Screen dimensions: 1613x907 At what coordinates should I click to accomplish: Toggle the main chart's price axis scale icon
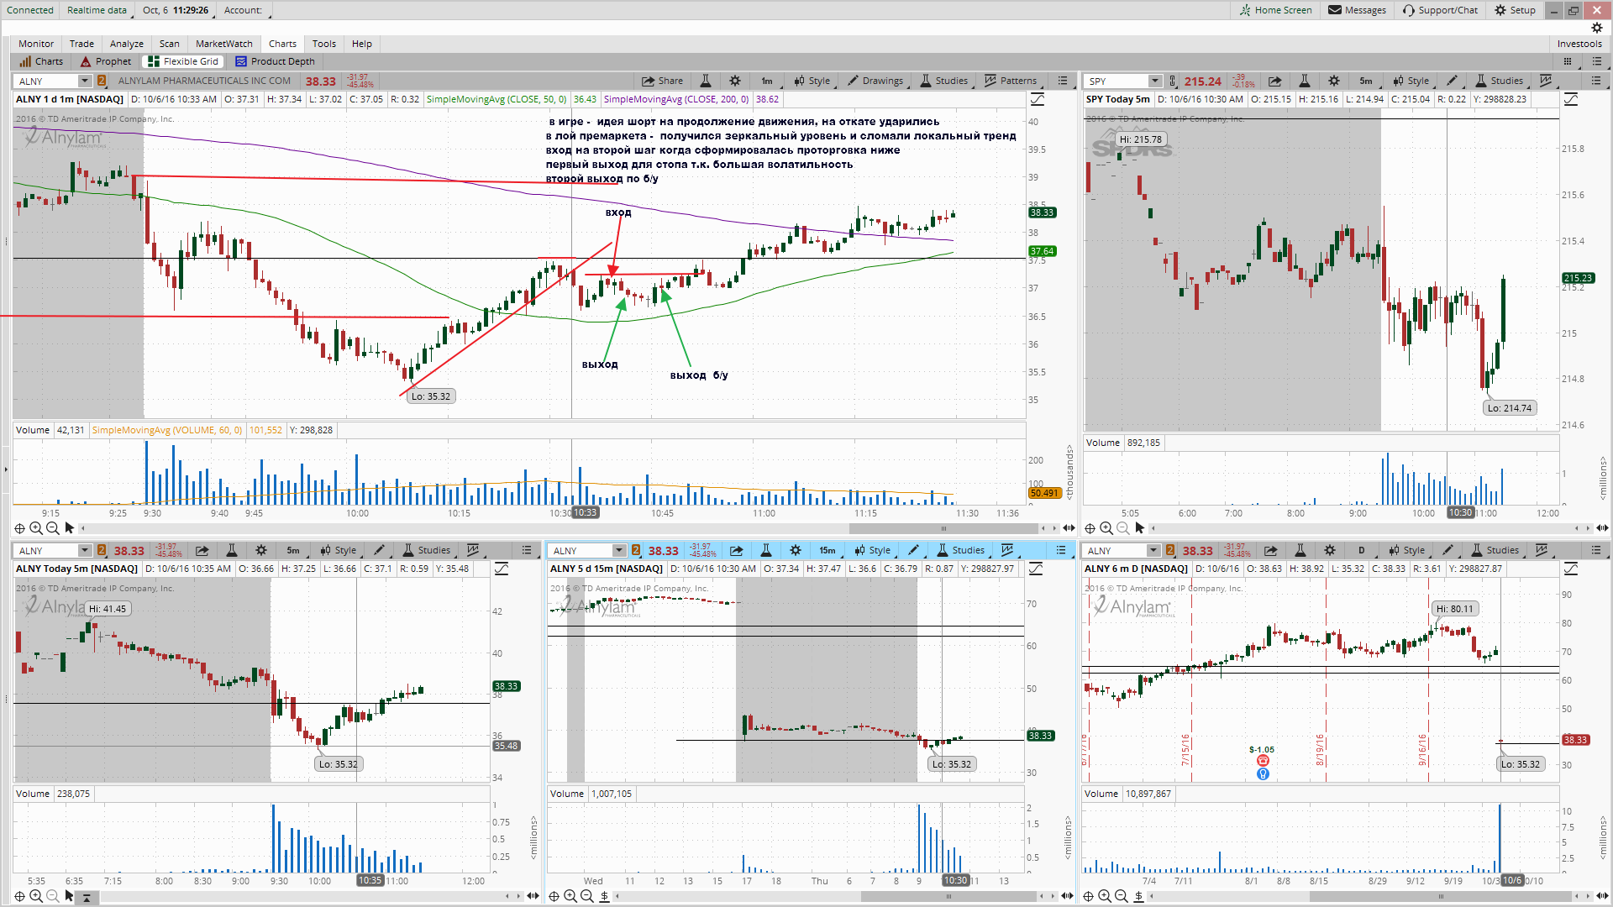(1038, 99)
